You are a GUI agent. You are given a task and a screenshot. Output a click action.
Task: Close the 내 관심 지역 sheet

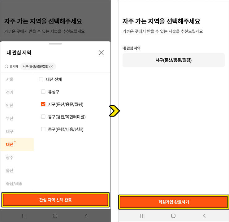(101, 52)
